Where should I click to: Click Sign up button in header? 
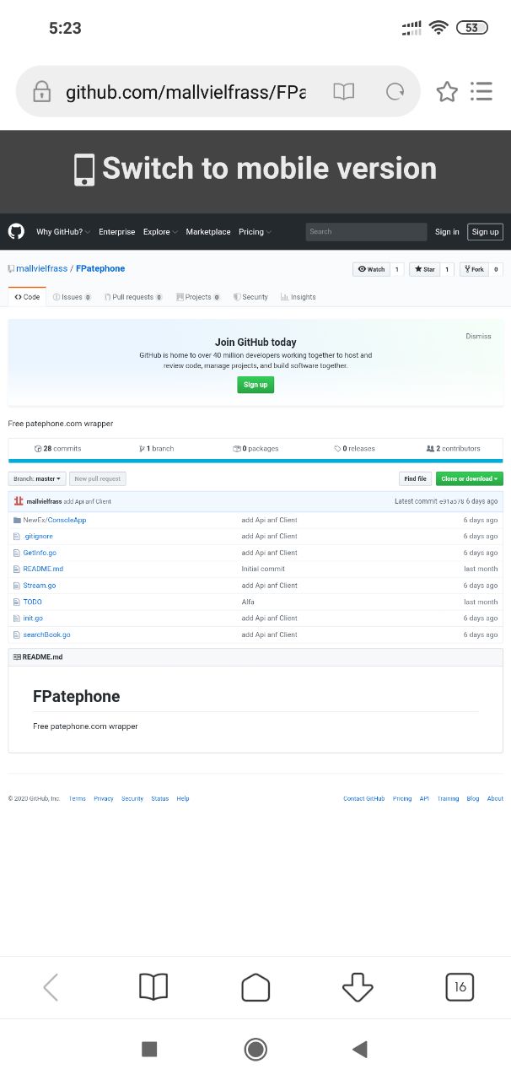pos(485,232)
